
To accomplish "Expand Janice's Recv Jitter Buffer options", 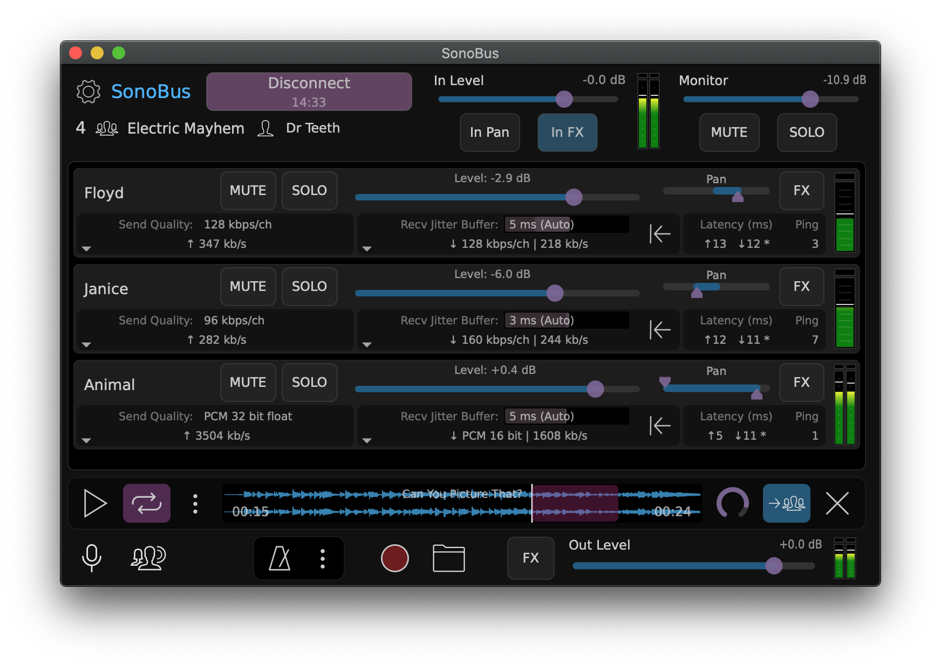I will pos(367,344).
